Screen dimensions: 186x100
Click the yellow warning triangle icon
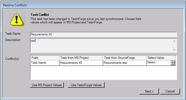[17, 19]
